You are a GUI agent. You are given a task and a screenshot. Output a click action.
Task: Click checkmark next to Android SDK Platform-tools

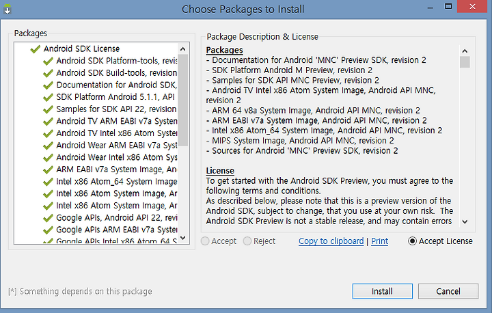point(48,61)
